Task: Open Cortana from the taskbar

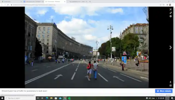Action: [x=38, y=98]
